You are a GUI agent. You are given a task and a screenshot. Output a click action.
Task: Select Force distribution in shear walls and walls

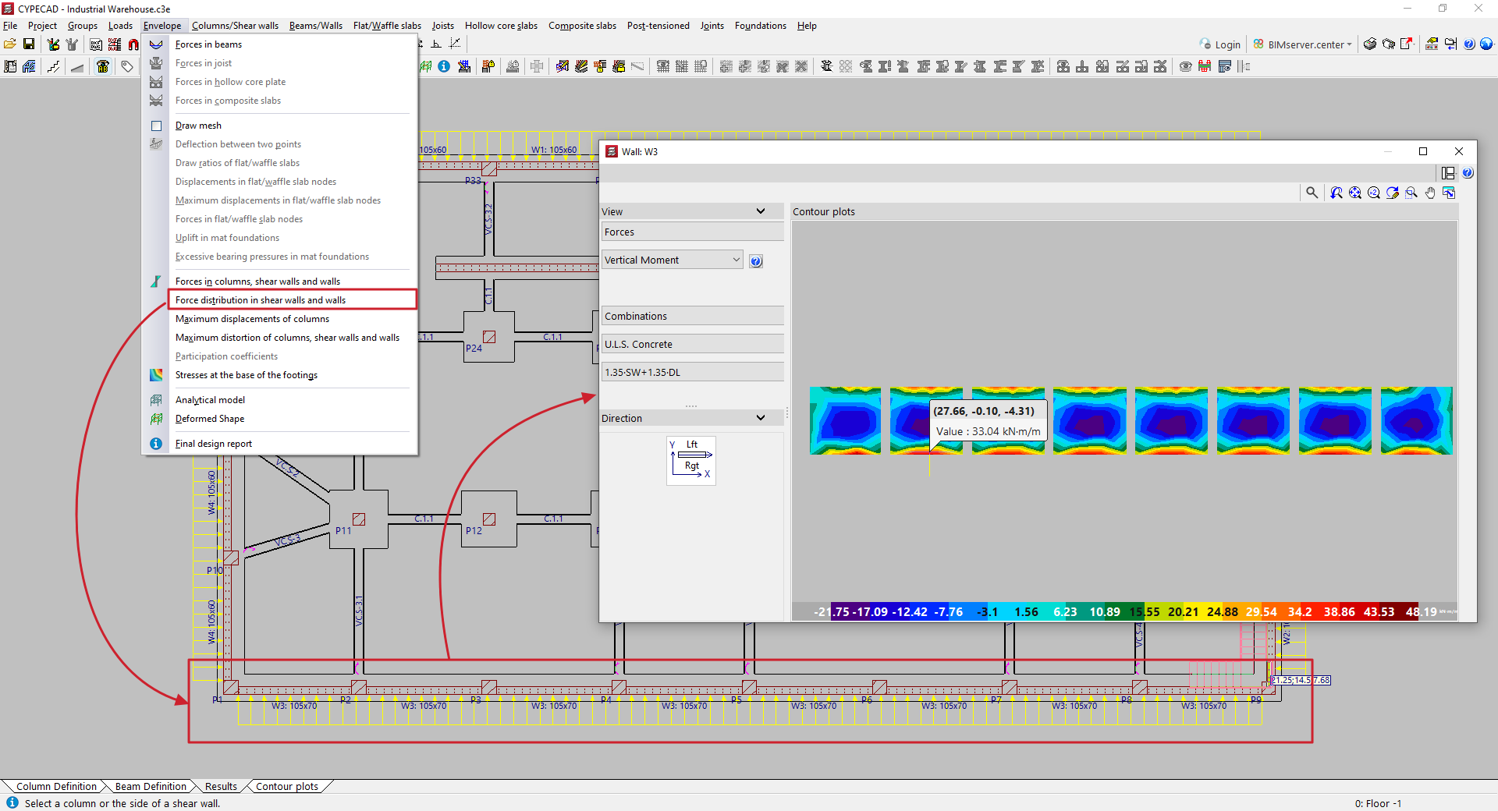[x=261, y=300]
